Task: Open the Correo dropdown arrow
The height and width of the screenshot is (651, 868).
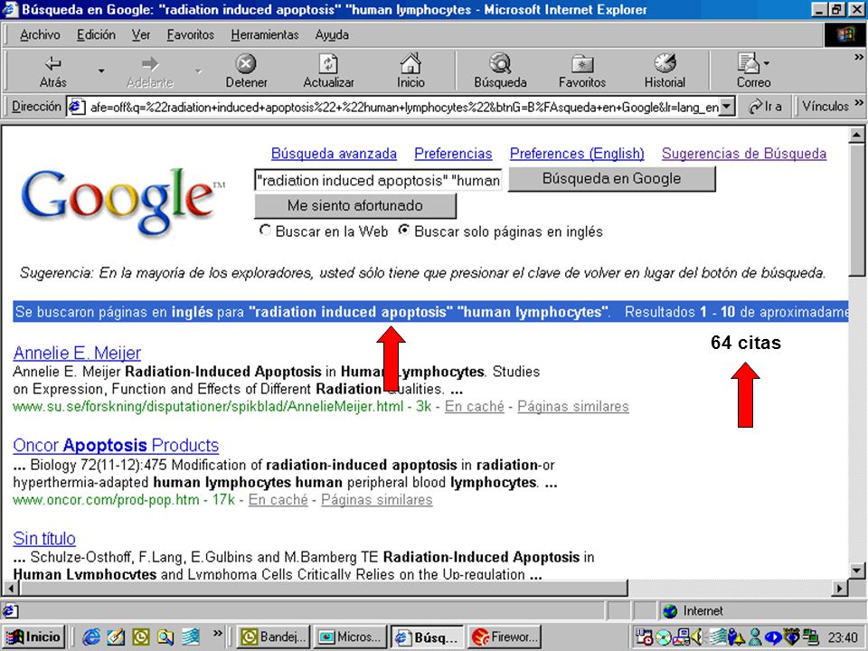Action: click(767, 63)
